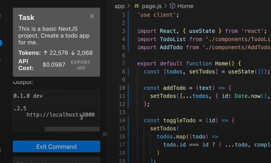The height and width of the screenshot is (163, 271).
Task: Open the http://localhost:3000 link in the output
Action: pyautogui.click(x=60, y=115)
